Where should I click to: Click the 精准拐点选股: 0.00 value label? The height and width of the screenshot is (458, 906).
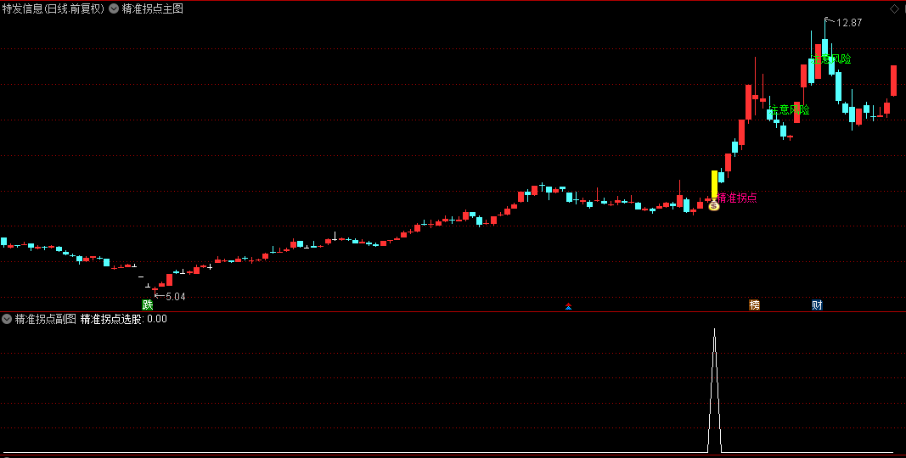pos(124,318)
